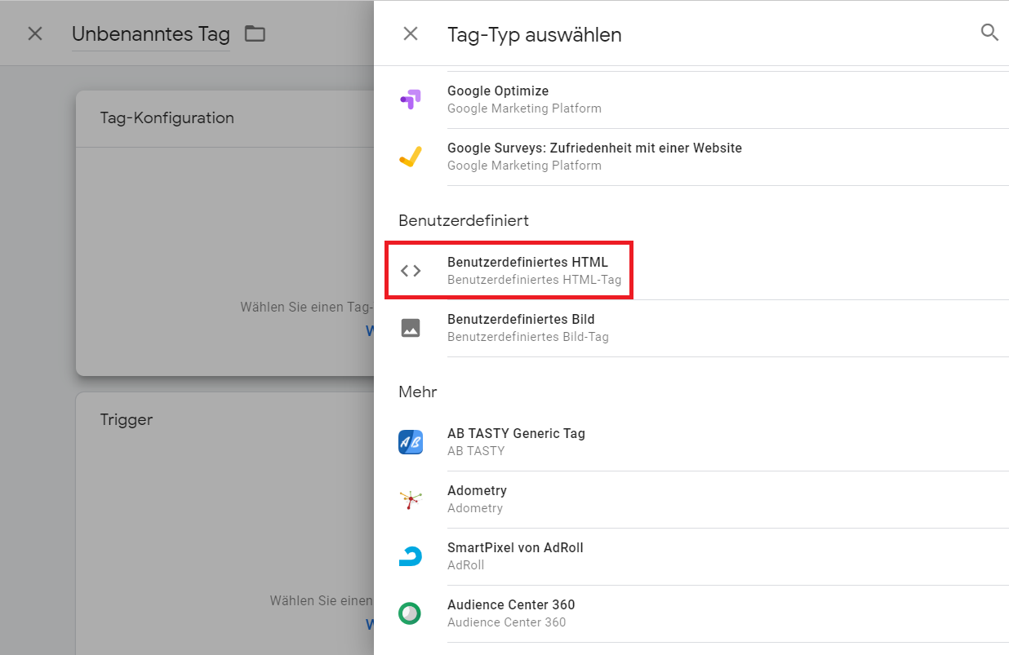
Task: Click the Google Surveys yellow checkmark icon
Action: [x=411, y=157]
